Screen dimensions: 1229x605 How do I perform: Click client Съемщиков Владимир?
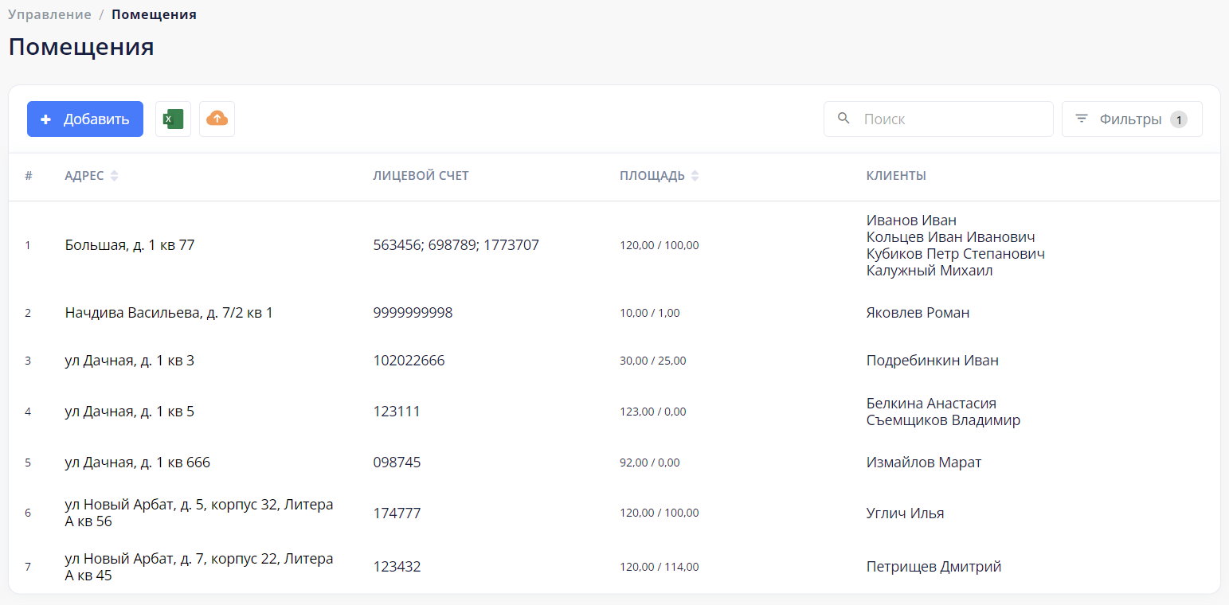click(x=943, y=420)
